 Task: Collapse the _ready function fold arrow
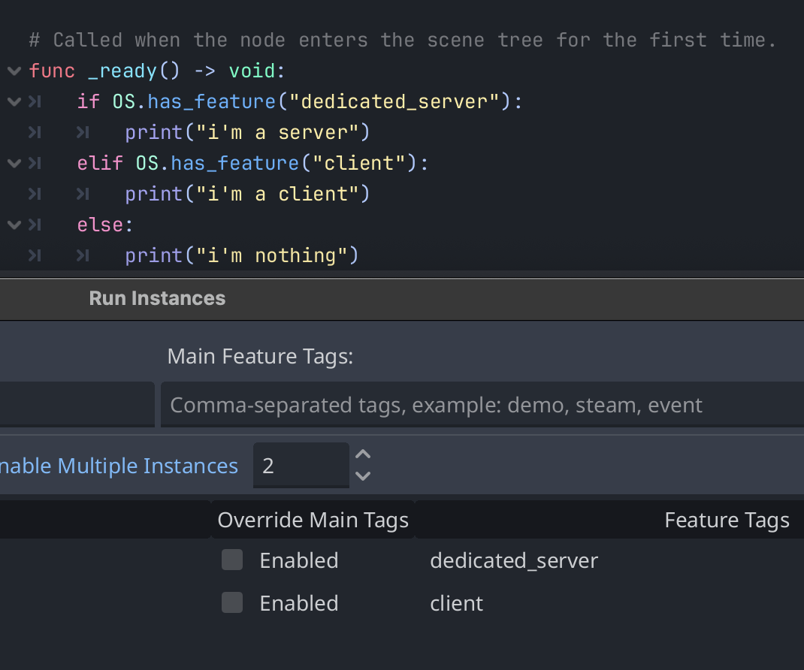pos(14,71)
